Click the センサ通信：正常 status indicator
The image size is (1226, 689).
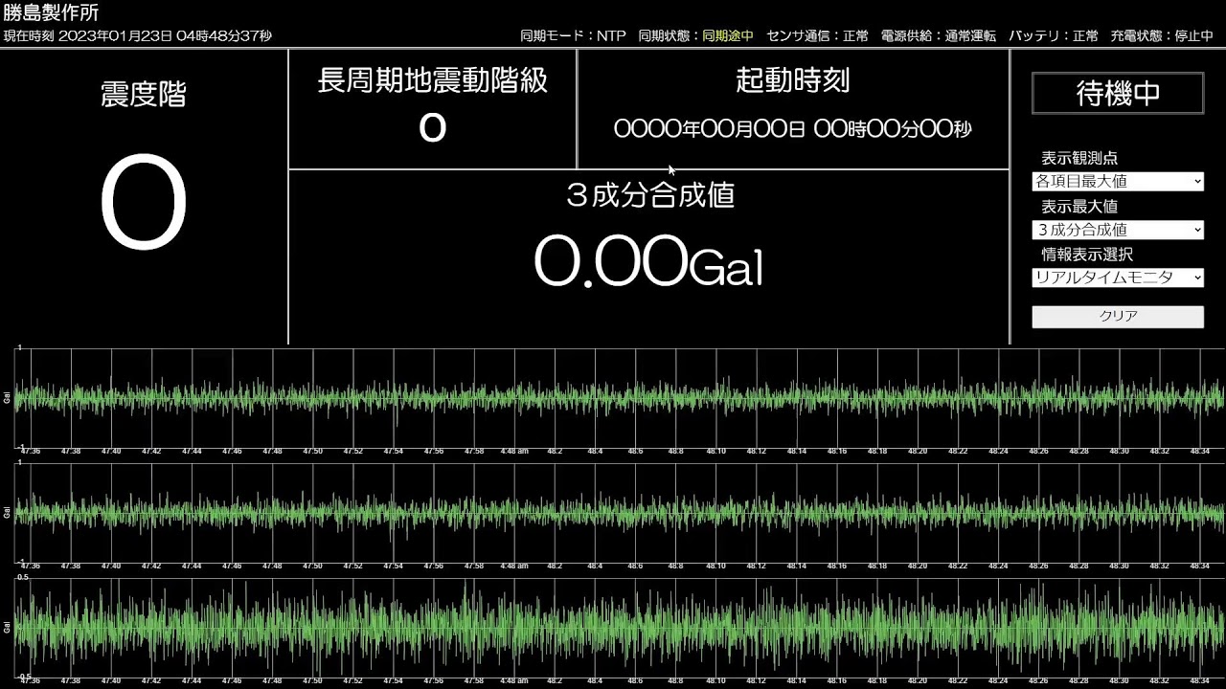click(817, 35)
